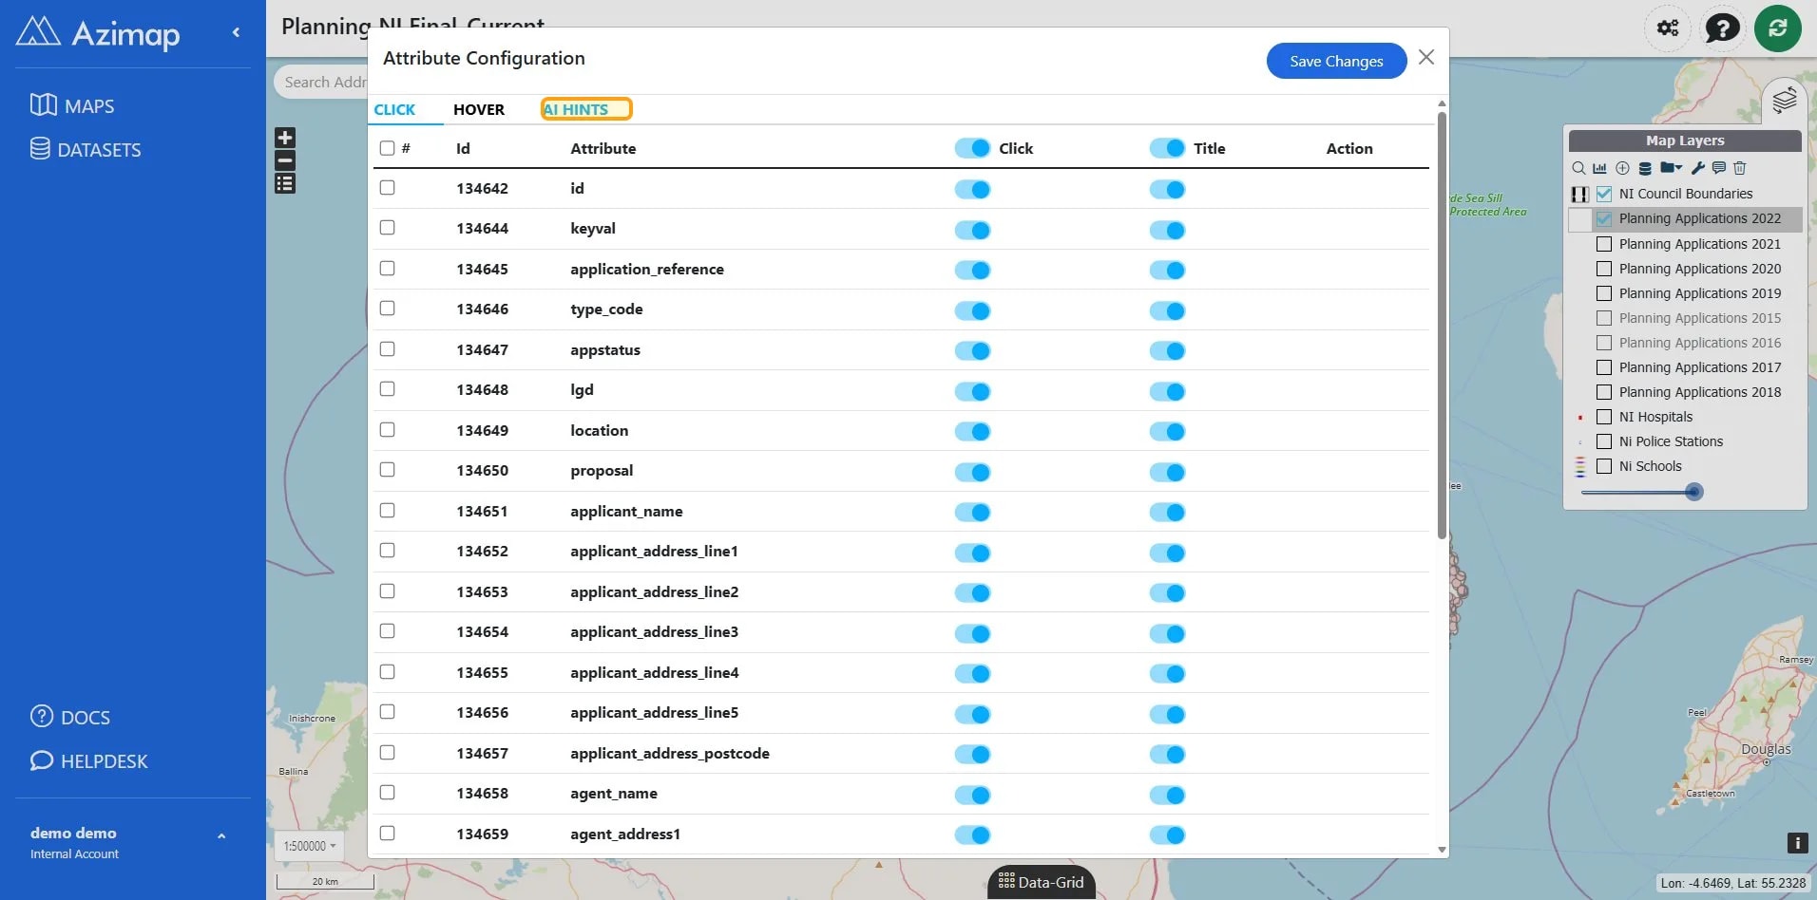The width and height of the screenshot is (1817, 900).
Task: Click the Azimap logo icon
Action: (38, 32)
